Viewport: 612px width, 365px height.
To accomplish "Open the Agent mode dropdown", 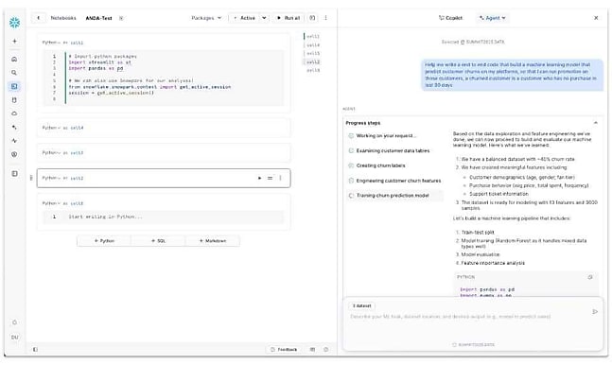I will pyautogui.click(x=493, y=18).
